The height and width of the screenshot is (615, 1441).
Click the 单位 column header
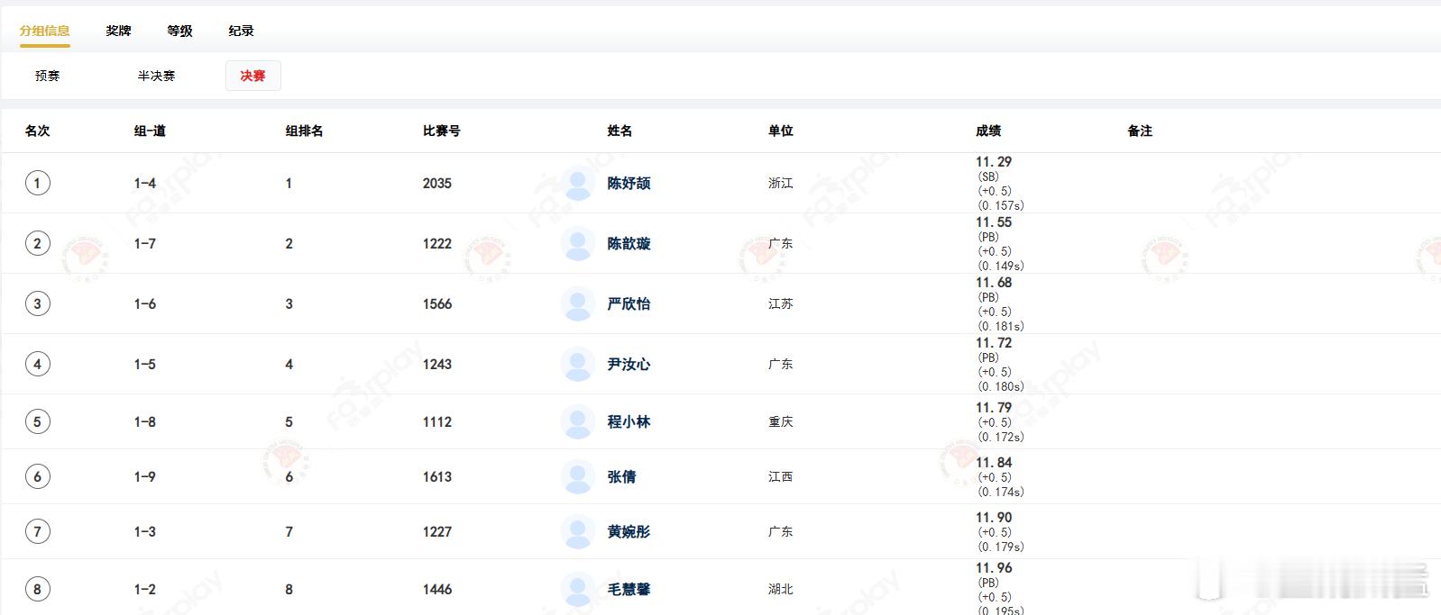point(781,131)
